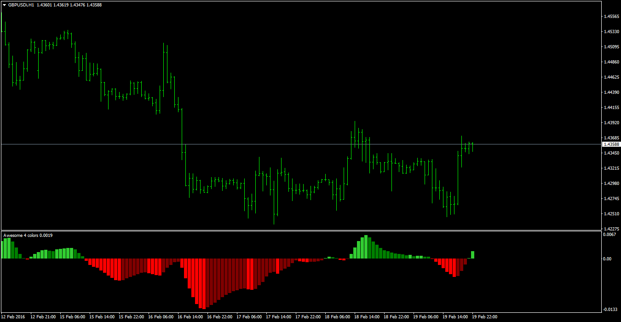Image resolution: width=621 pixels, height=322 pixels.
Task: Click the 18 Feb 14:00 time label
Action: pos(367,317)
